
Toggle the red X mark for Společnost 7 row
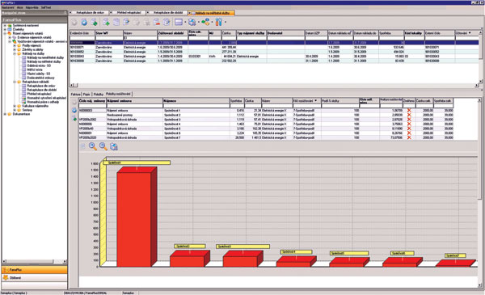(x=409, y=137)
